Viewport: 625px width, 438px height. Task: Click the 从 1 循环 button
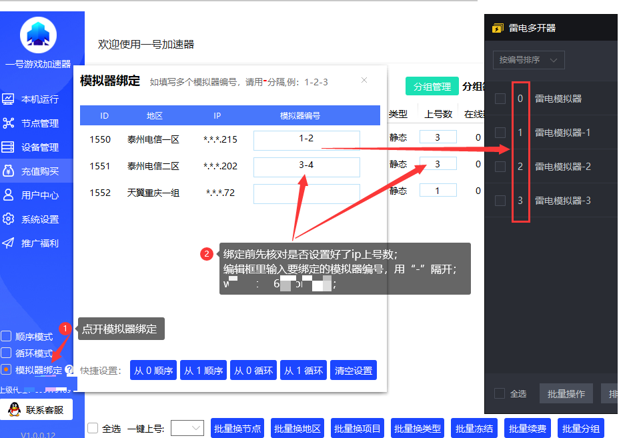303,370
